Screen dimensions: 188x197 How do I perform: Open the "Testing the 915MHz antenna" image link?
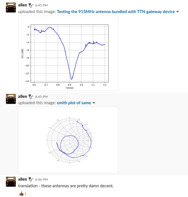click(x=116, y=12)
